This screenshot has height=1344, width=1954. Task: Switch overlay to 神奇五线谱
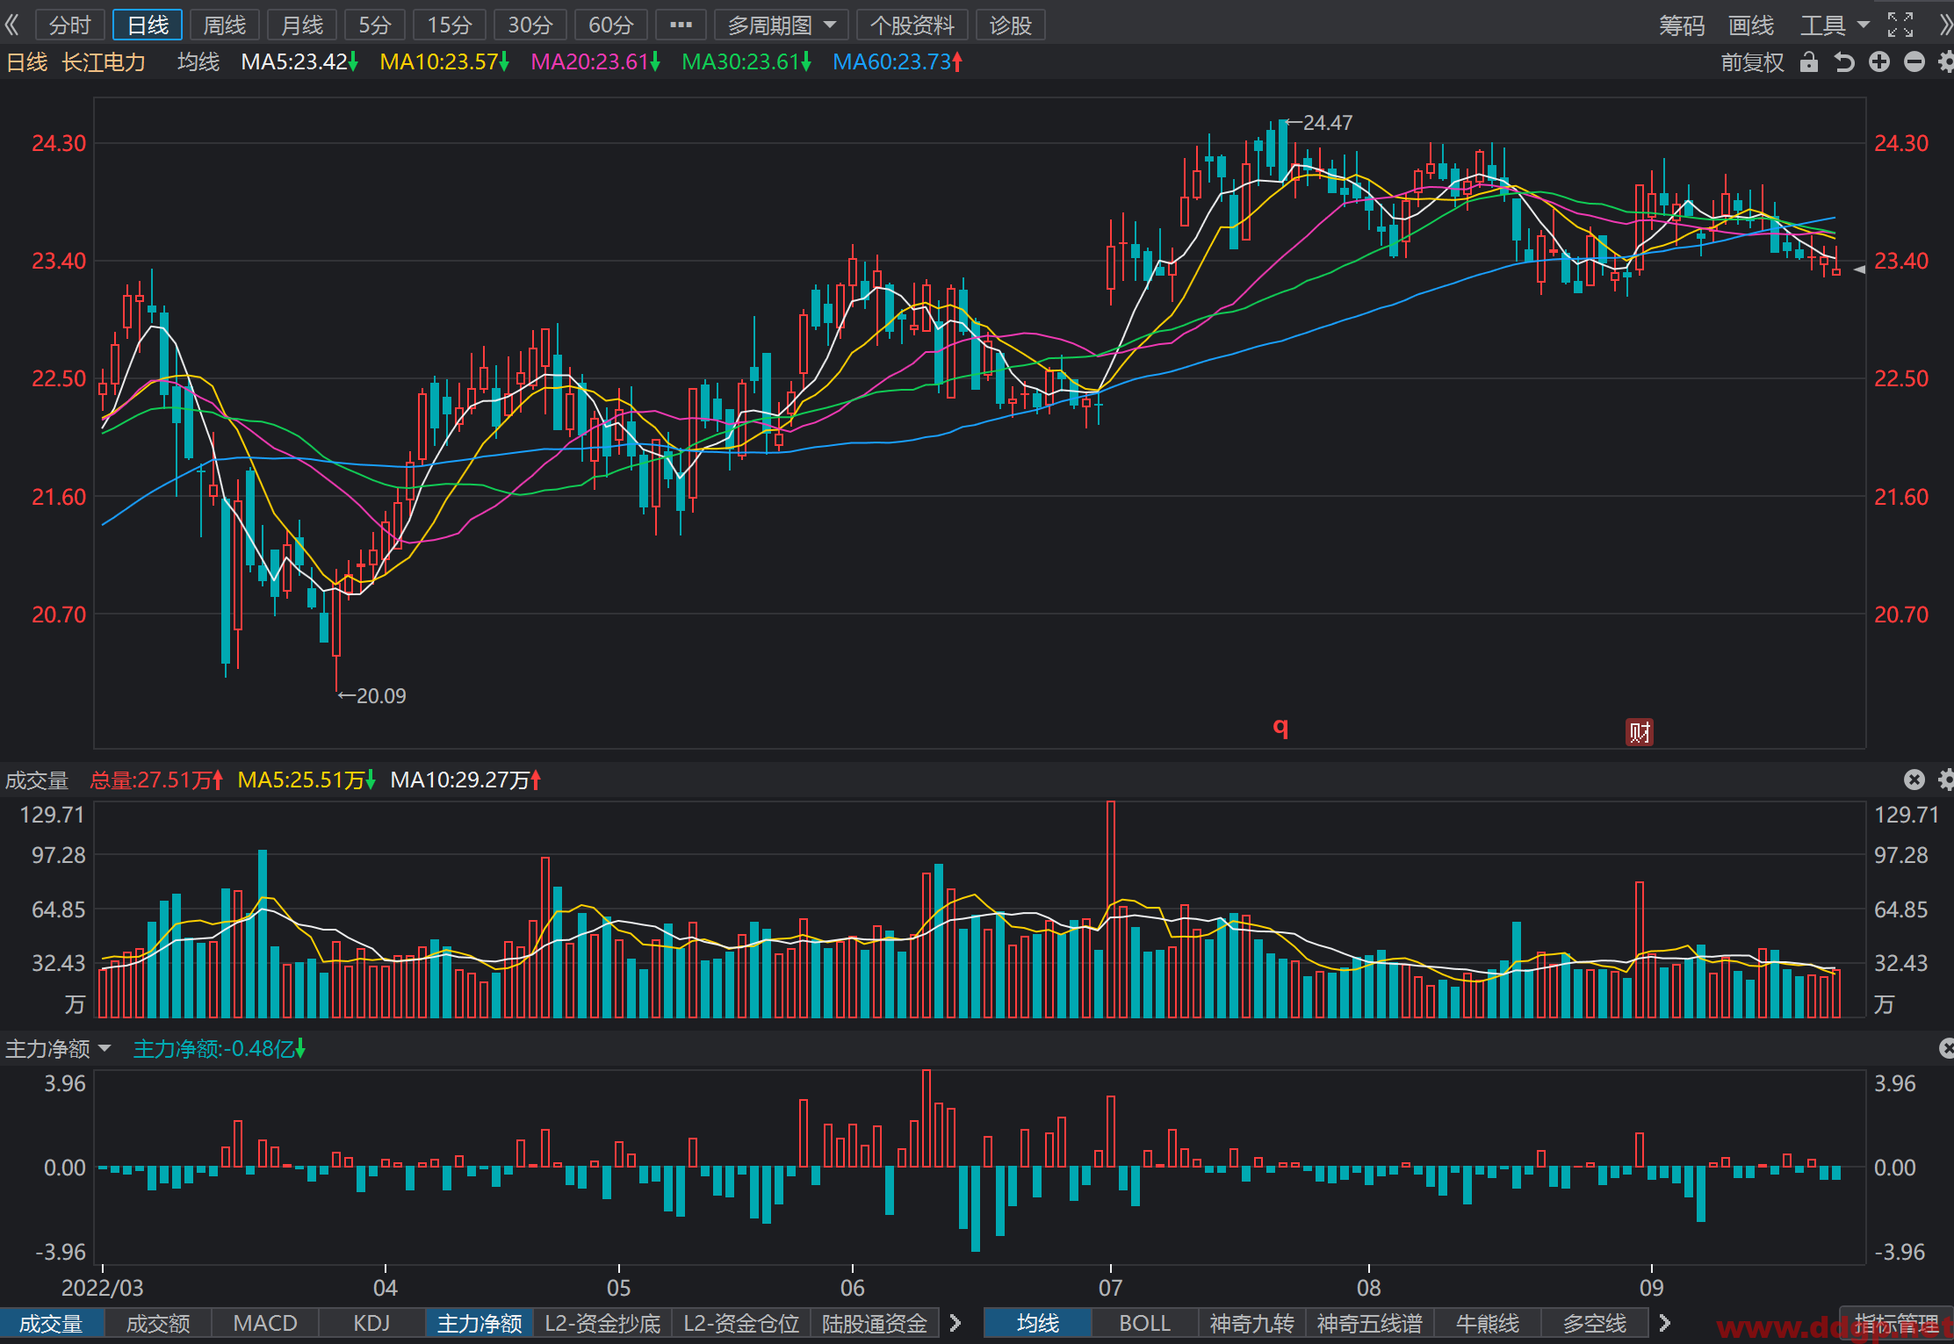[x=1370, y=1323]
